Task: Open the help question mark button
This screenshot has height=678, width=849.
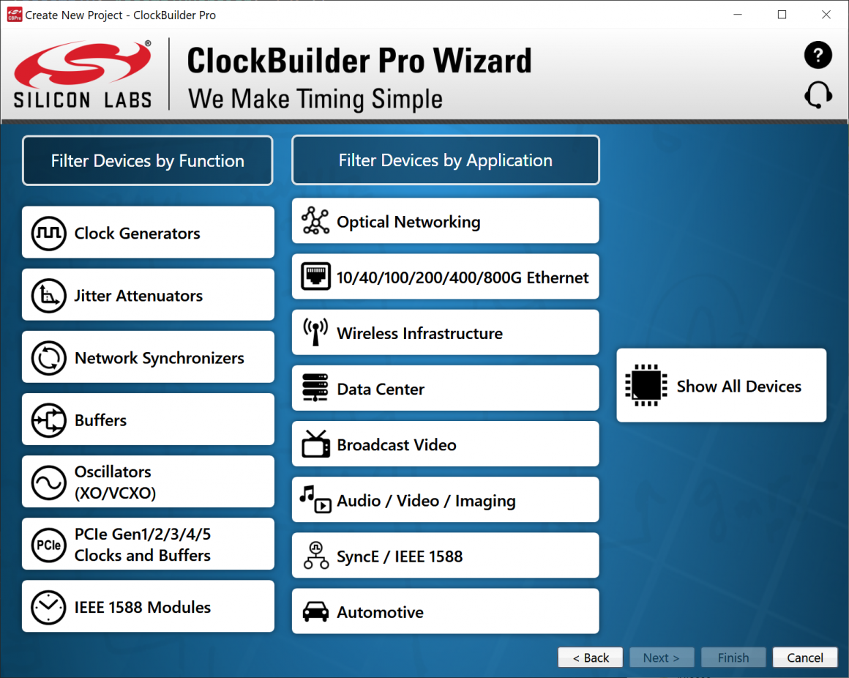Action: tap(818, 55)
